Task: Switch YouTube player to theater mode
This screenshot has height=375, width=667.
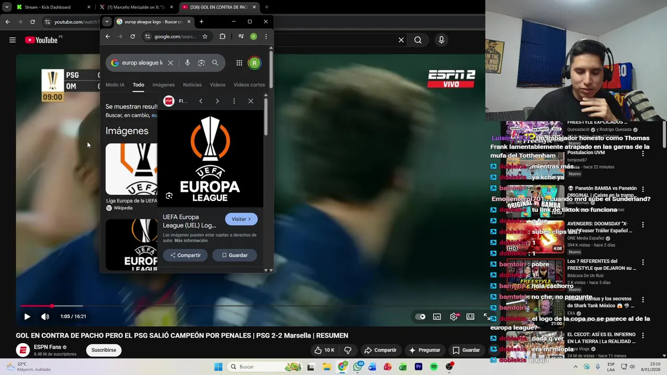Action: 471,316
